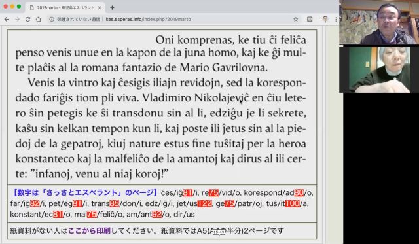Viewport: 419px width, 244px height.
Task: Open a new tab with plus button
Action: click(x=112, y=7)
